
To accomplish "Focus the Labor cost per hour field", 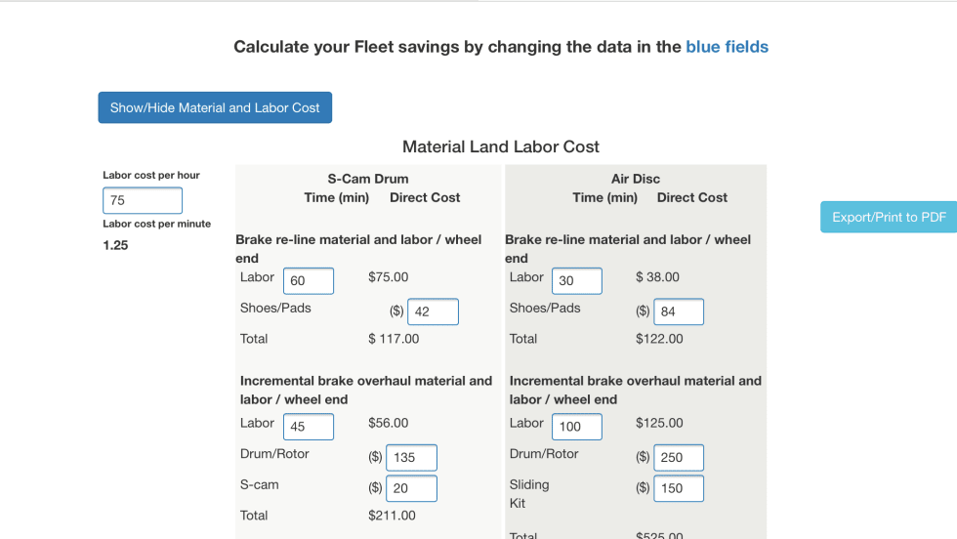I will 143,200.
